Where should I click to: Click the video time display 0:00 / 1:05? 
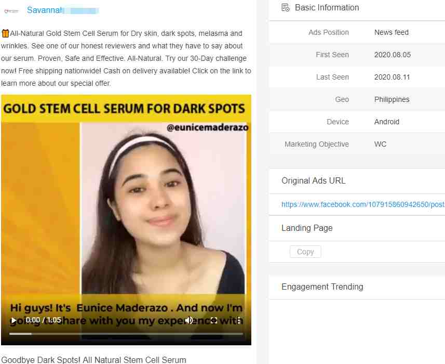[x=44, y=320]
